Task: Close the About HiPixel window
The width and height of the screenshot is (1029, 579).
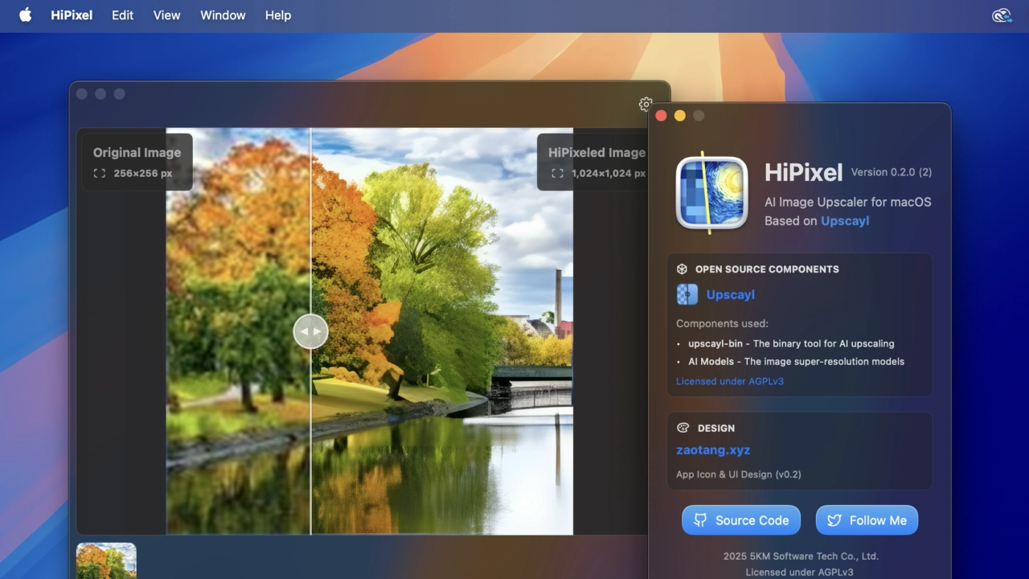Action: (661, 116)
